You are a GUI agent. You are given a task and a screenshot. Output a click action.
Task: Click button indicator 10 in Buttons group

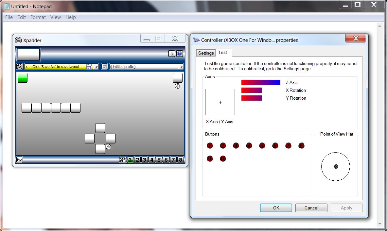click(x=223, y=159)
